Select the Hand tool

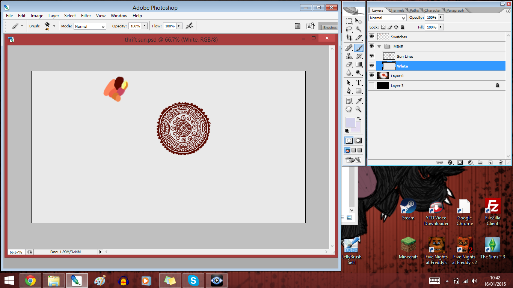click(349, 109)
